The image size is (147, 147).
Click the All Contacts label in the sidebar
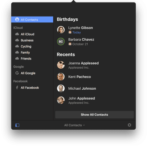pos(29,20)
